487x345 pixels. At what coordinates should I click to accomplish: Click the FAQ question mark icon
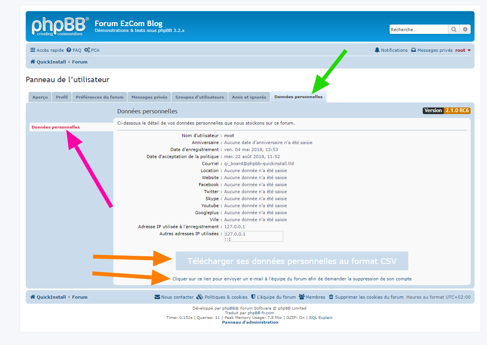tap(69, 50)
